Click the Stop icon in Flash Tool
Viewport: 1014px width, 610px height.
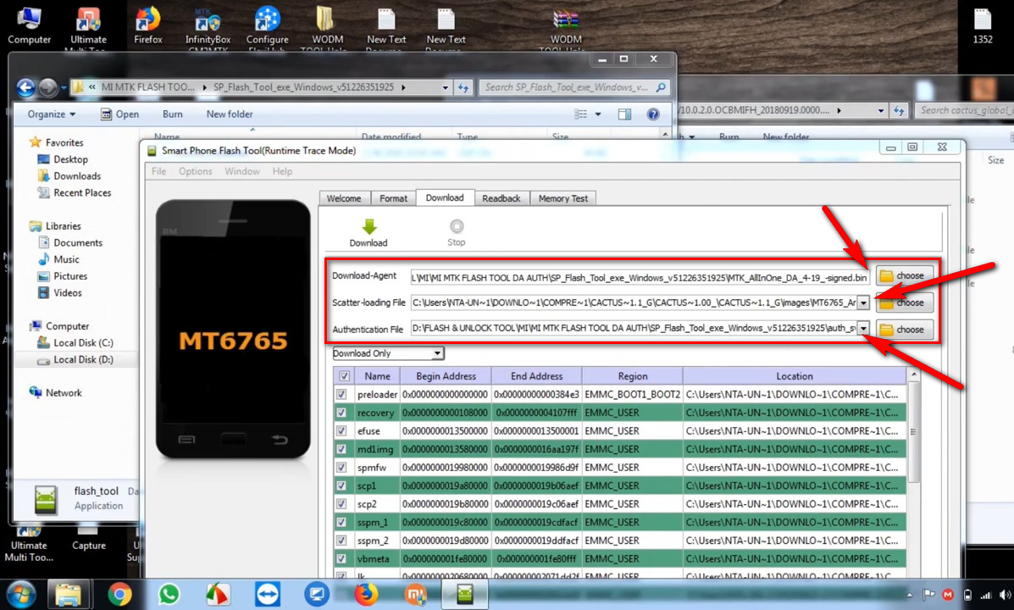click(x=457, y=226)
